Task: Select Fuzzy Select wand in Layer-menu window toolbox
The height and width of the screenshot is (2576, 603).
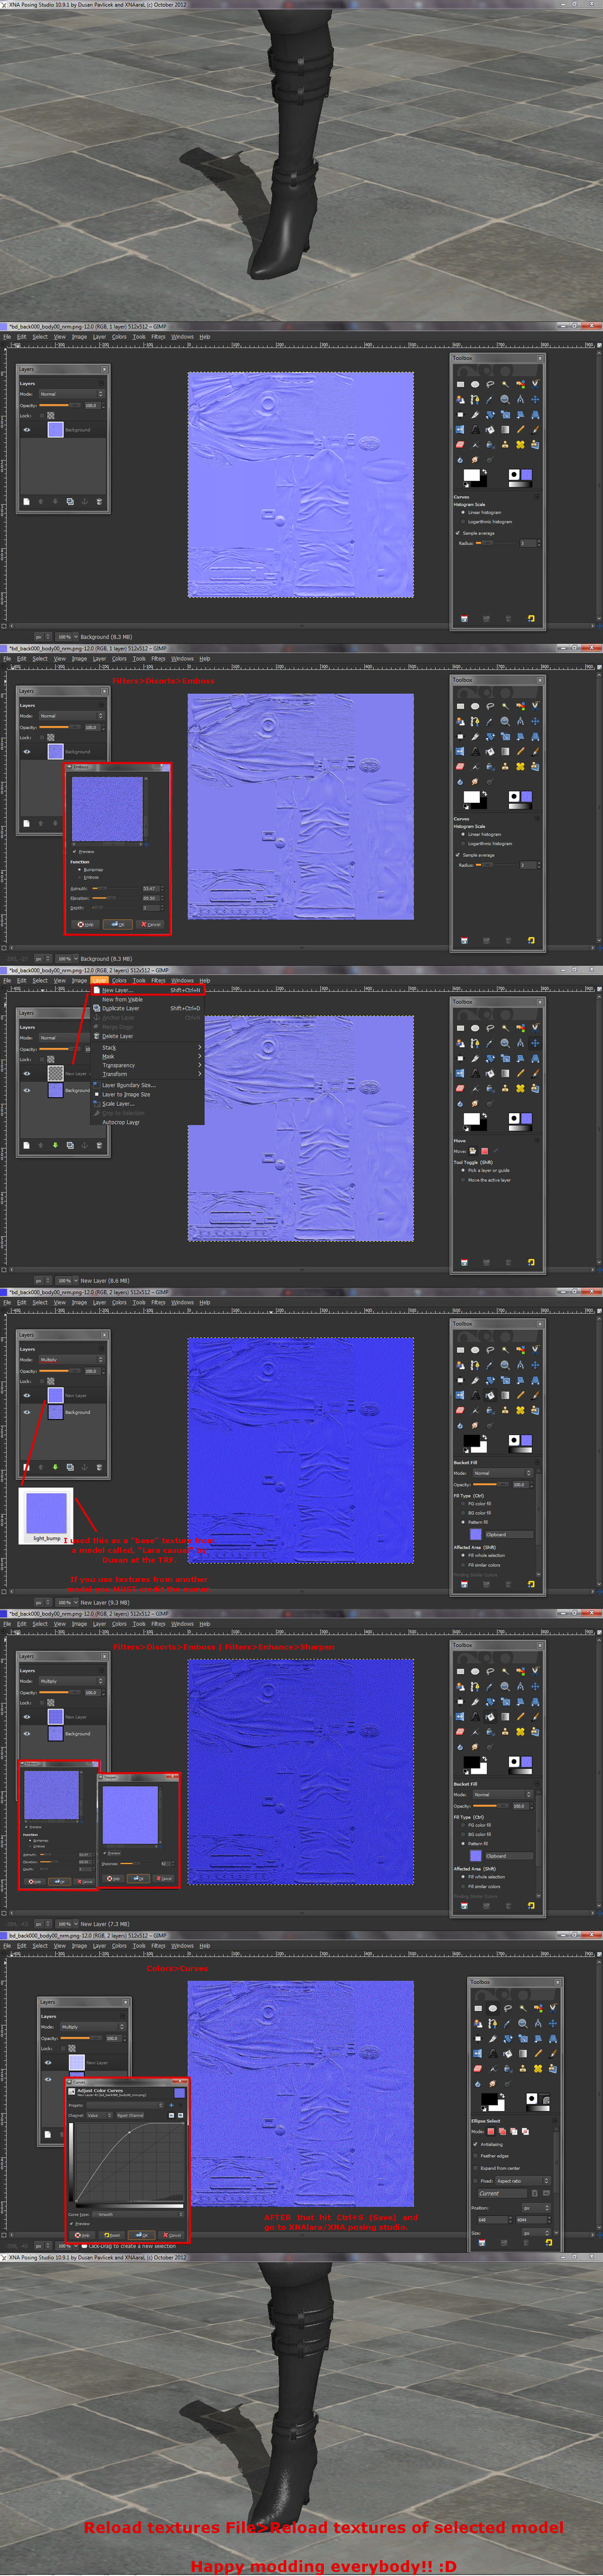Action: [506, 1028]
